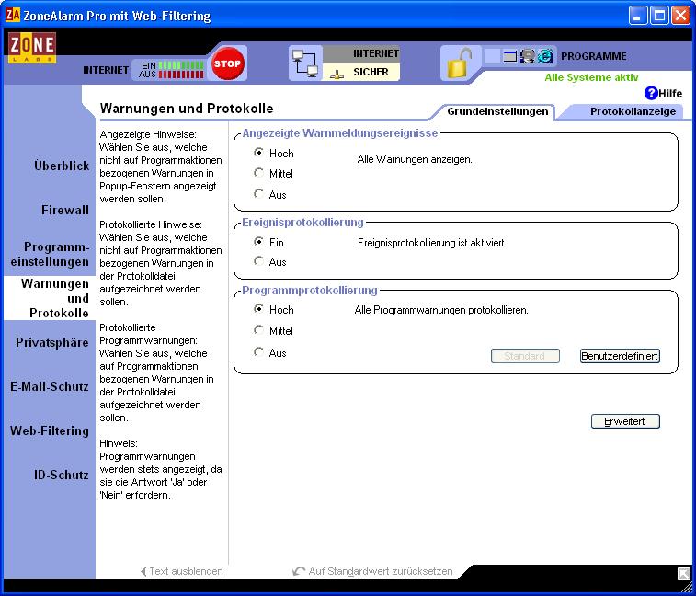Click the Zone Labs logo
The width and height of the screenshot is (696, 596).
32,47
